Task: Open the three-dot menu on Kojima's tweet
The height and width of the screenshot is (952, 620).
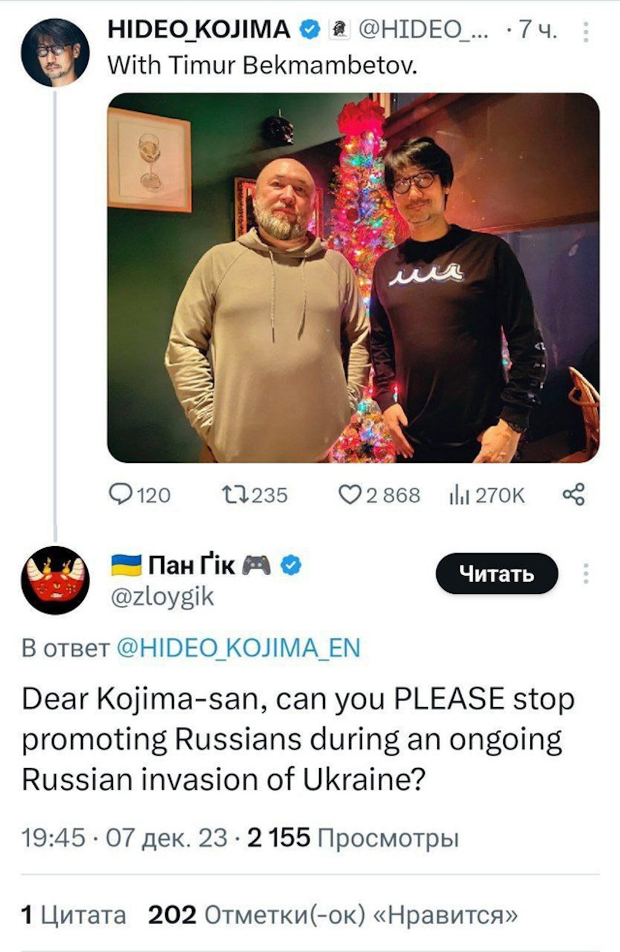Action: [x=586, y=32]
